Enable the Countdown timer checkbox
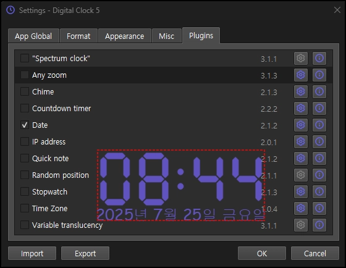Screen dimensions: 346x268 [25, 108]
